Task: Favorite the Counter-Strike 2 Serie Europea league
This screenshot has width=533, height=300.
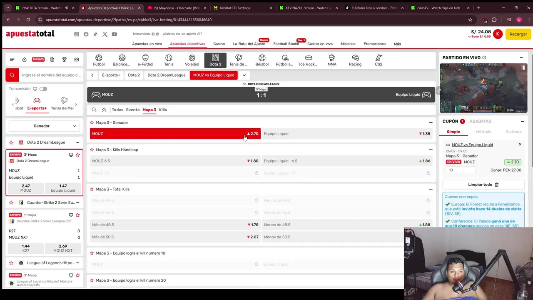Action: coord(11,202)
